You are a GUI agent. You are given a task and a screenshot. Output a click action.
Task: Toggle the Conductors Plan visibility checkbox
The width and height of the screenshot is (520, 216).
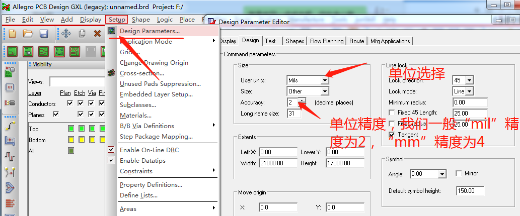[x=69, y=103]
